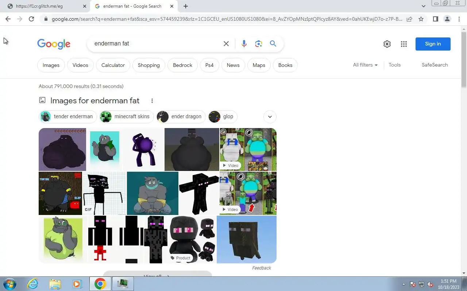The image size is (467, 291).
Task: Filter results by Maps
Action: point(259,65)
